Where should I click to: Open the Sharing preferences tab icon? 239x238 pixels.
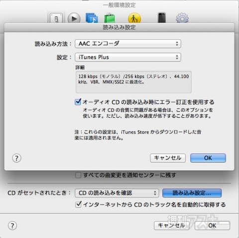(92, 18)
